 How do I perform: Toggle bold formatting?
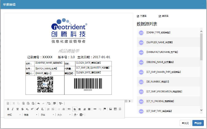[8, 109]
